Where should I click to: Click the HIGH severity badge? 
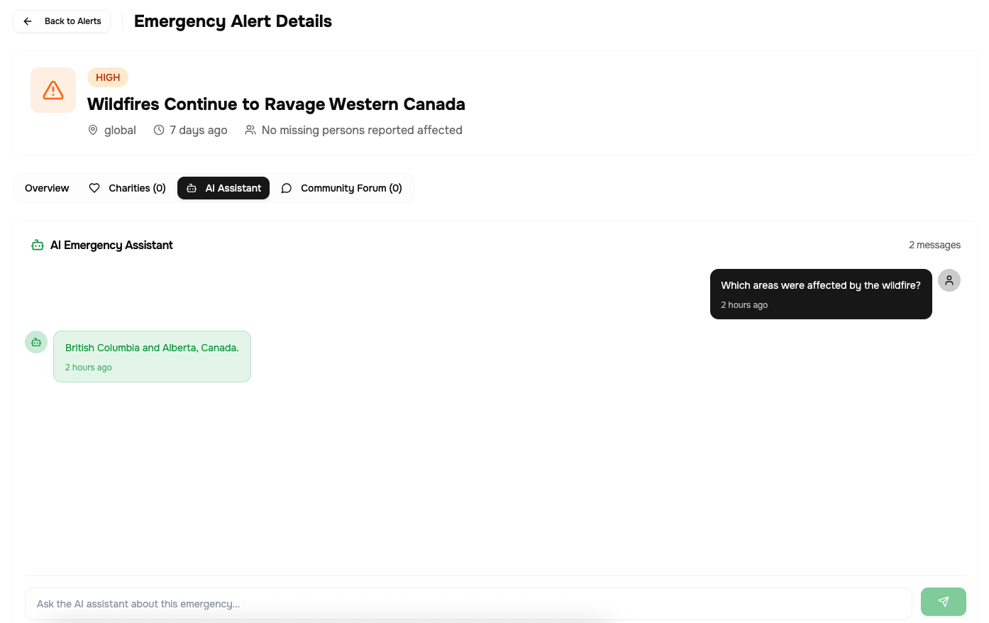108,77
